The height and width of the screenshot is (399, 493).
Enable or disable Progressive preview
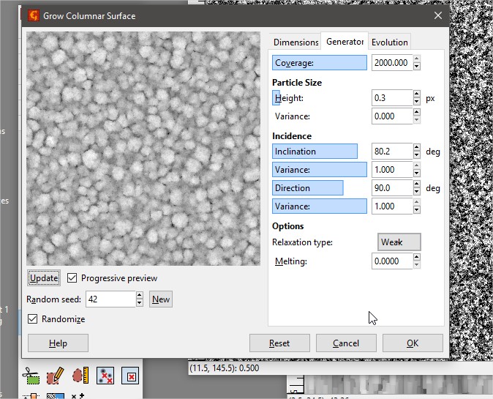72,278
